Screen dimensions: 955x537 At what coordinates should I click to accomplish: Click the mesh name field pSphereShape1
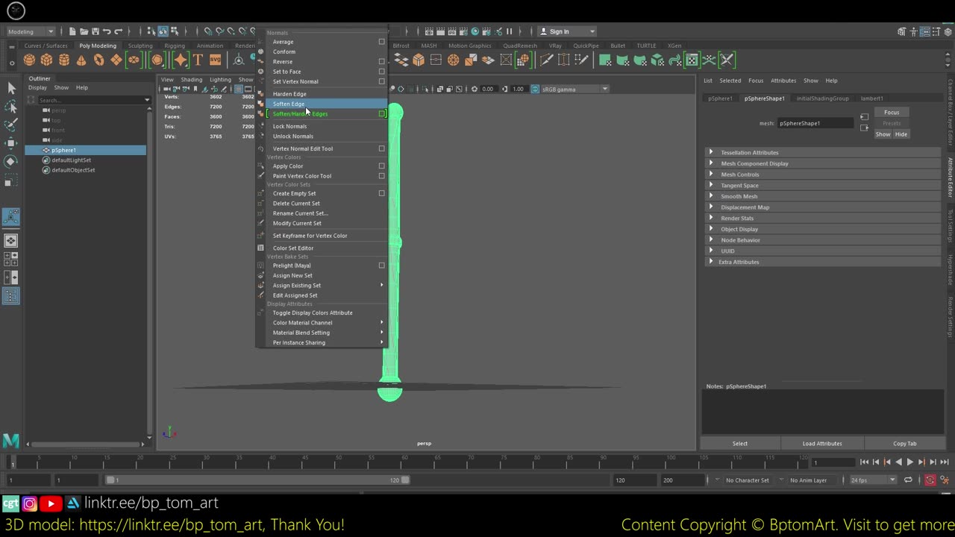coord(815,123)
